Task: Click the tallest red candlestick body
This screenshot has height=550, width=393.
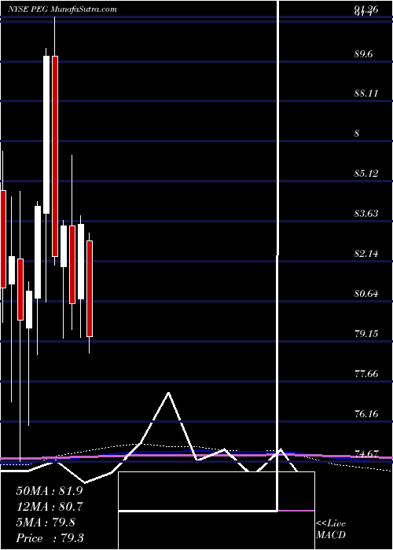Action: point(55,156)
